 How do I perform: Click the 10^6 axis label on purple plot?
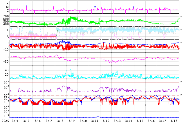pyautogui.click(x=6, y=87)
